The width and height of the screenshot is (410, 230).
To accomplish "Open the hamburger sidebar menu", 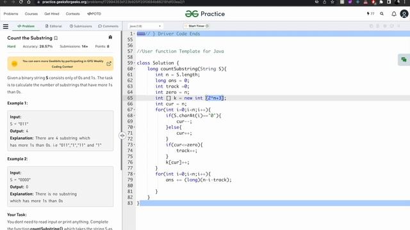I will click(6, 26).
